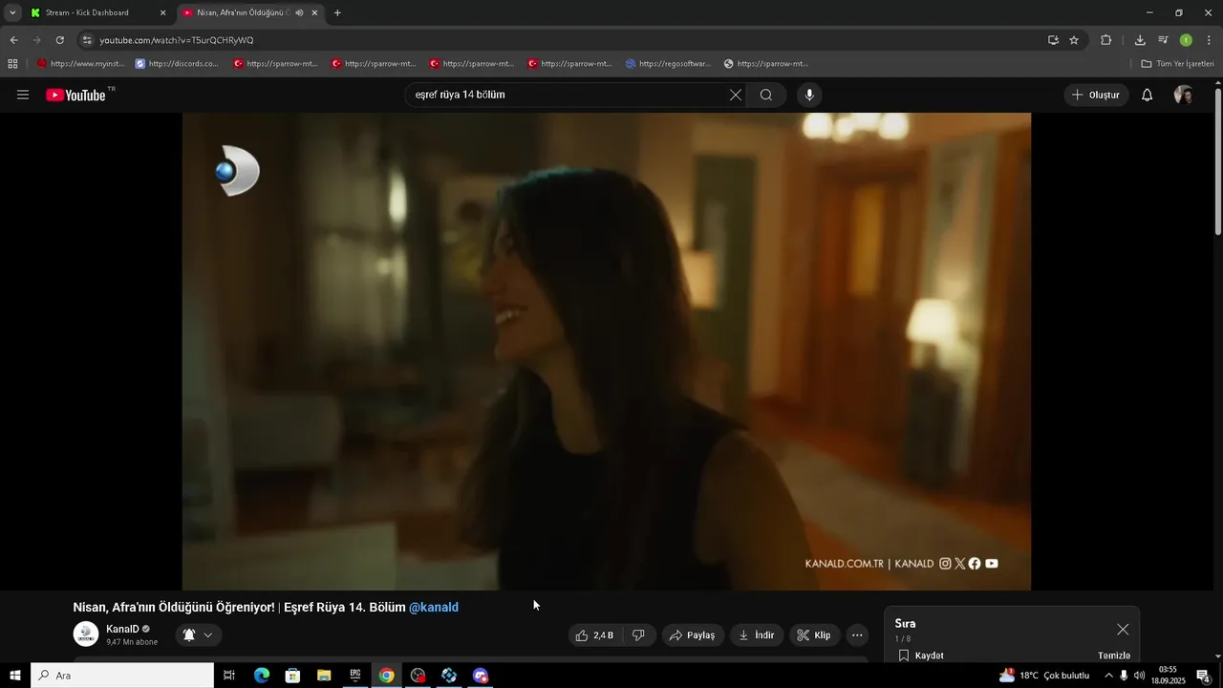This screenshot has height=688, width=1223.
Task: Open the YouTube hamburger guide menu
Action: point(23,95)
